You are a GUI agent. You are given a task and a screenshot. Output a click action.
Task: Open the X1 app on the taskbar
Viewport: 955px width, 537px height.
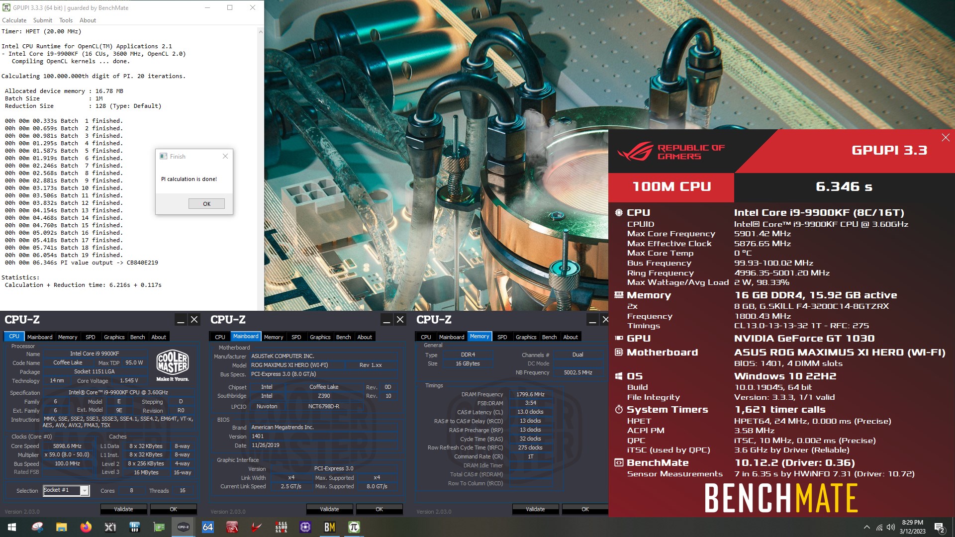[x=110, y=527]
